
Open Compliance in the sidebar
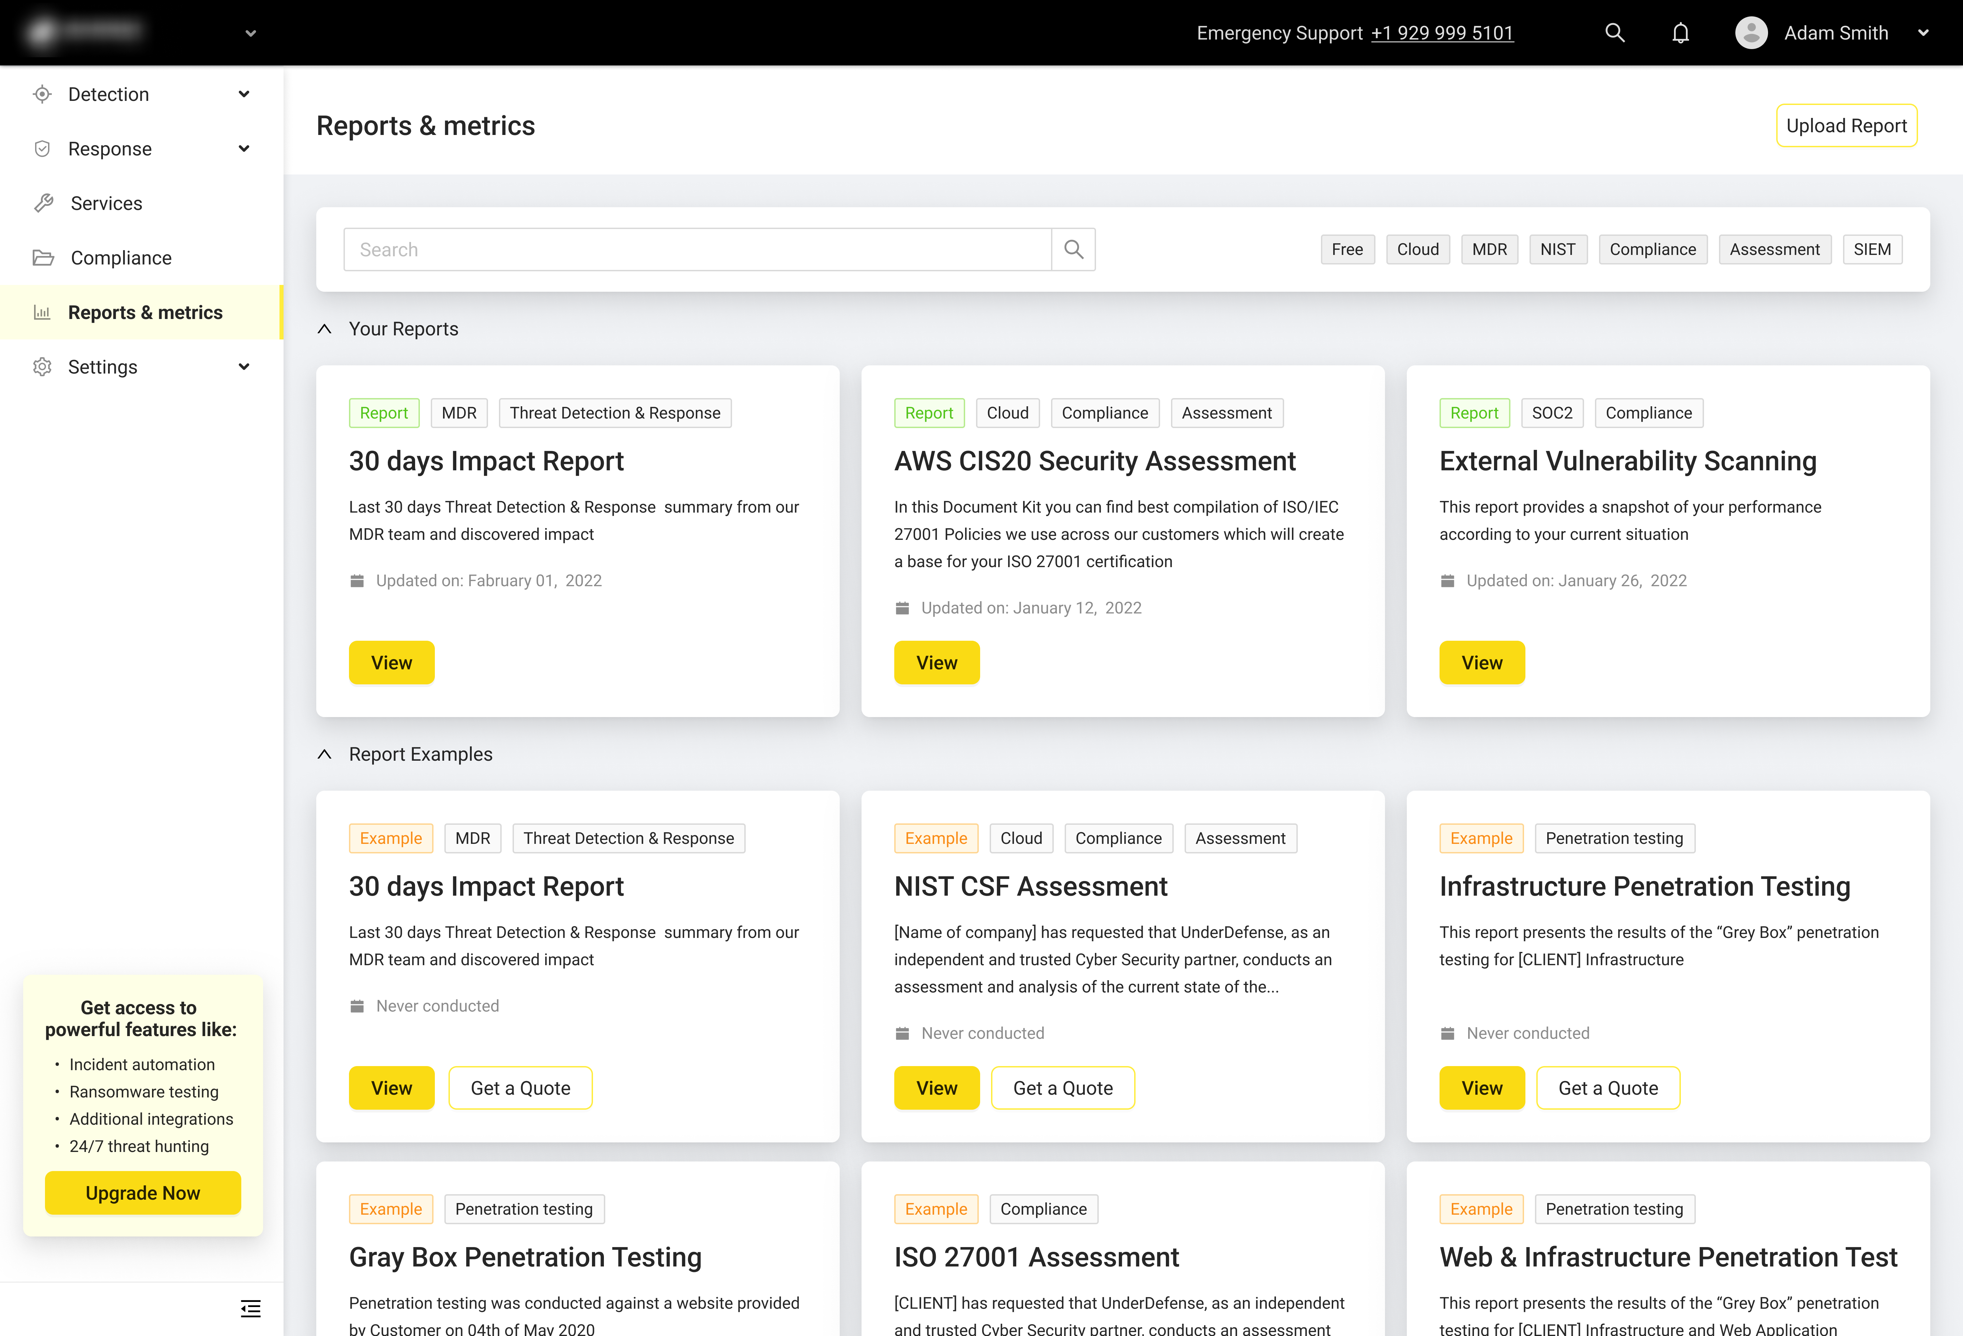tap(141, 258)
